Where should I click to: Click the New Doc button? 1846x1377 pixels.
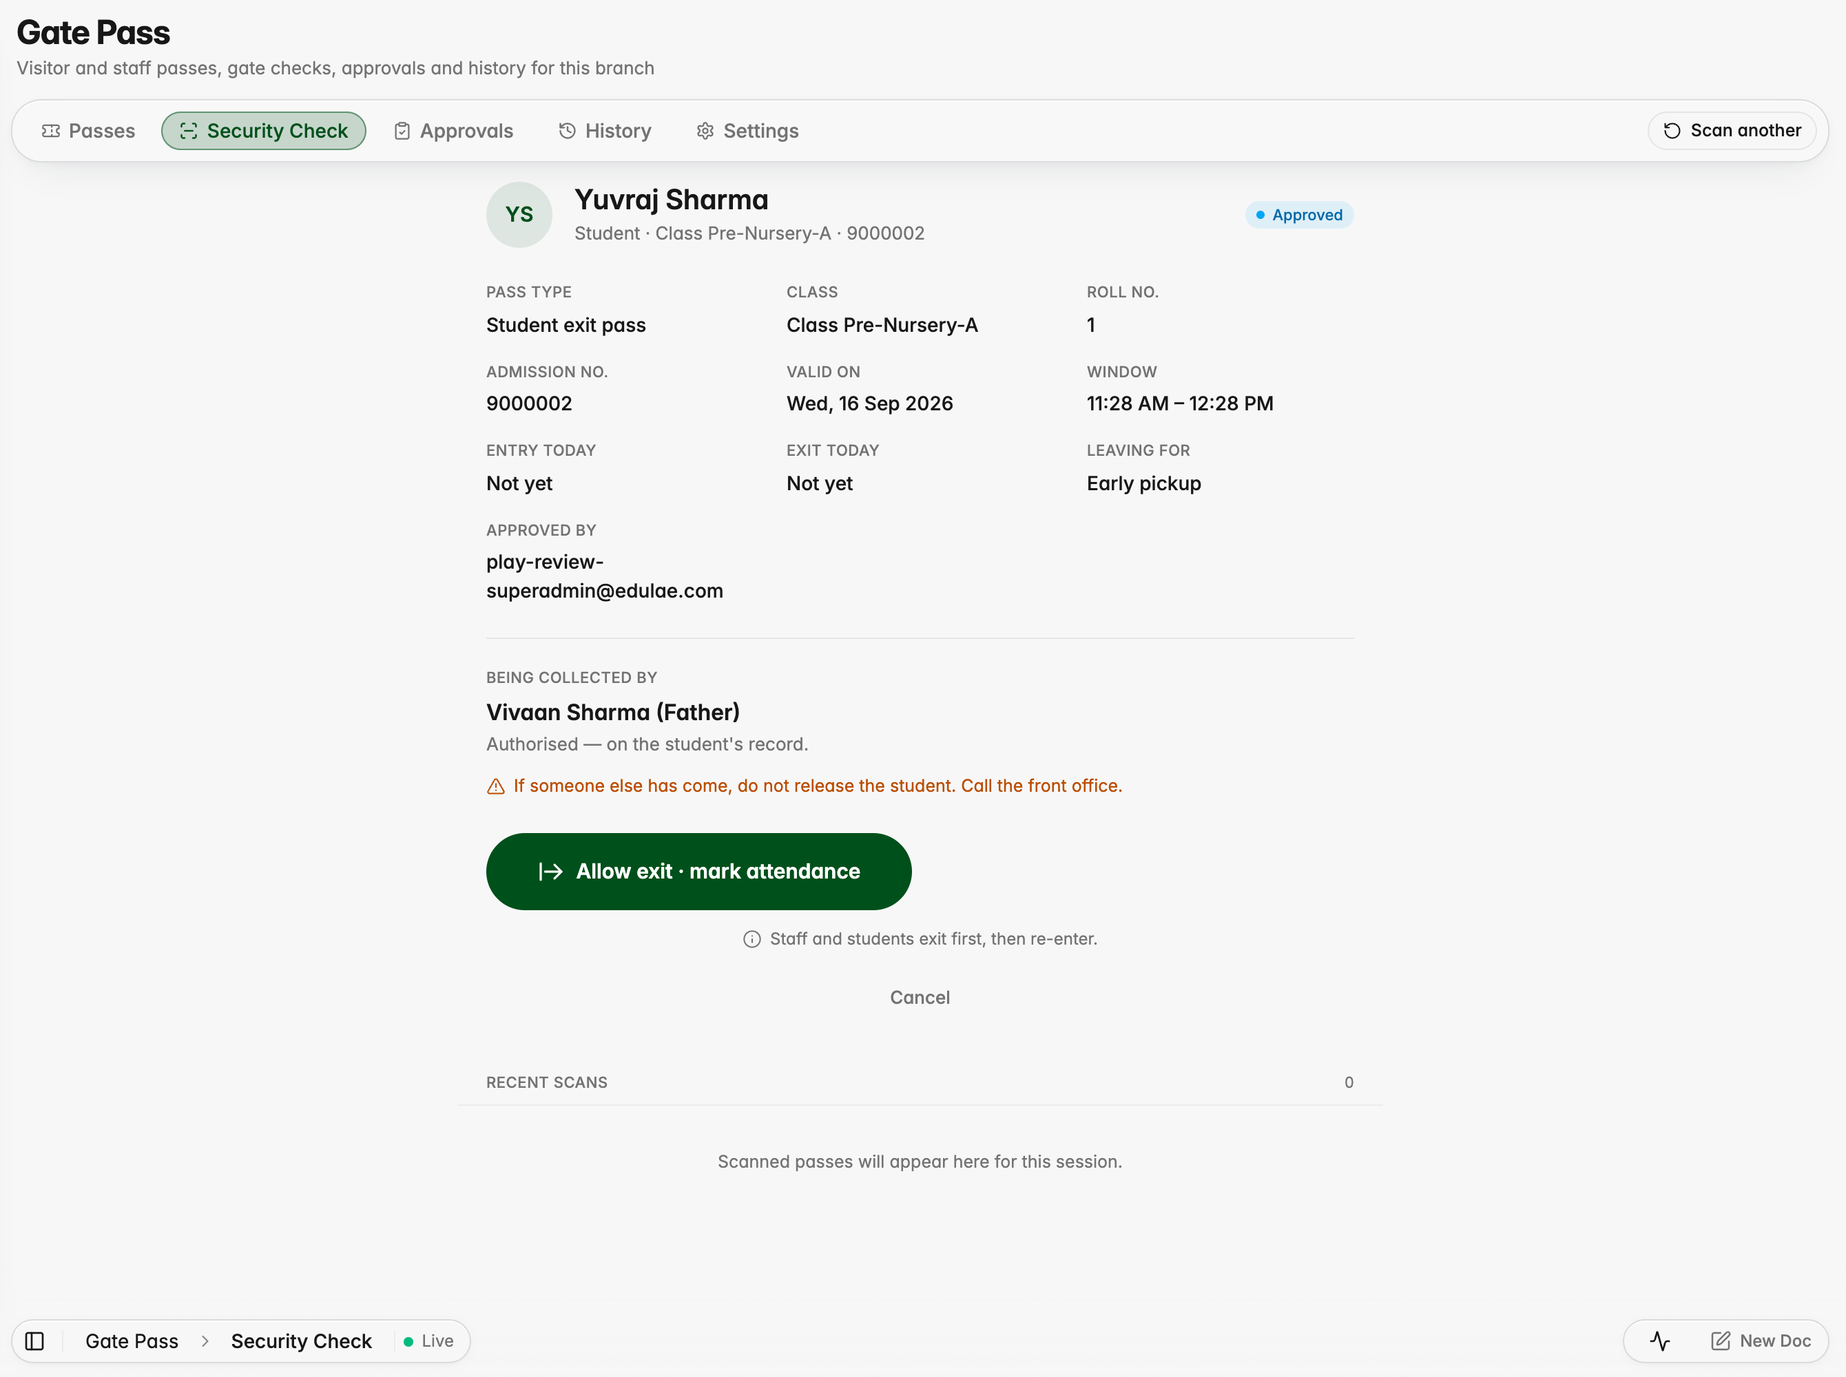pos(1761,1341)
